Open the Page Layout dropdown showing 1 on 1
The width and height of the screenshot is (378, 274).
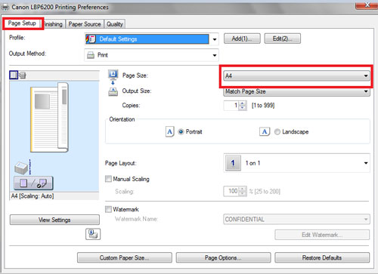click(x=296, y=163)
